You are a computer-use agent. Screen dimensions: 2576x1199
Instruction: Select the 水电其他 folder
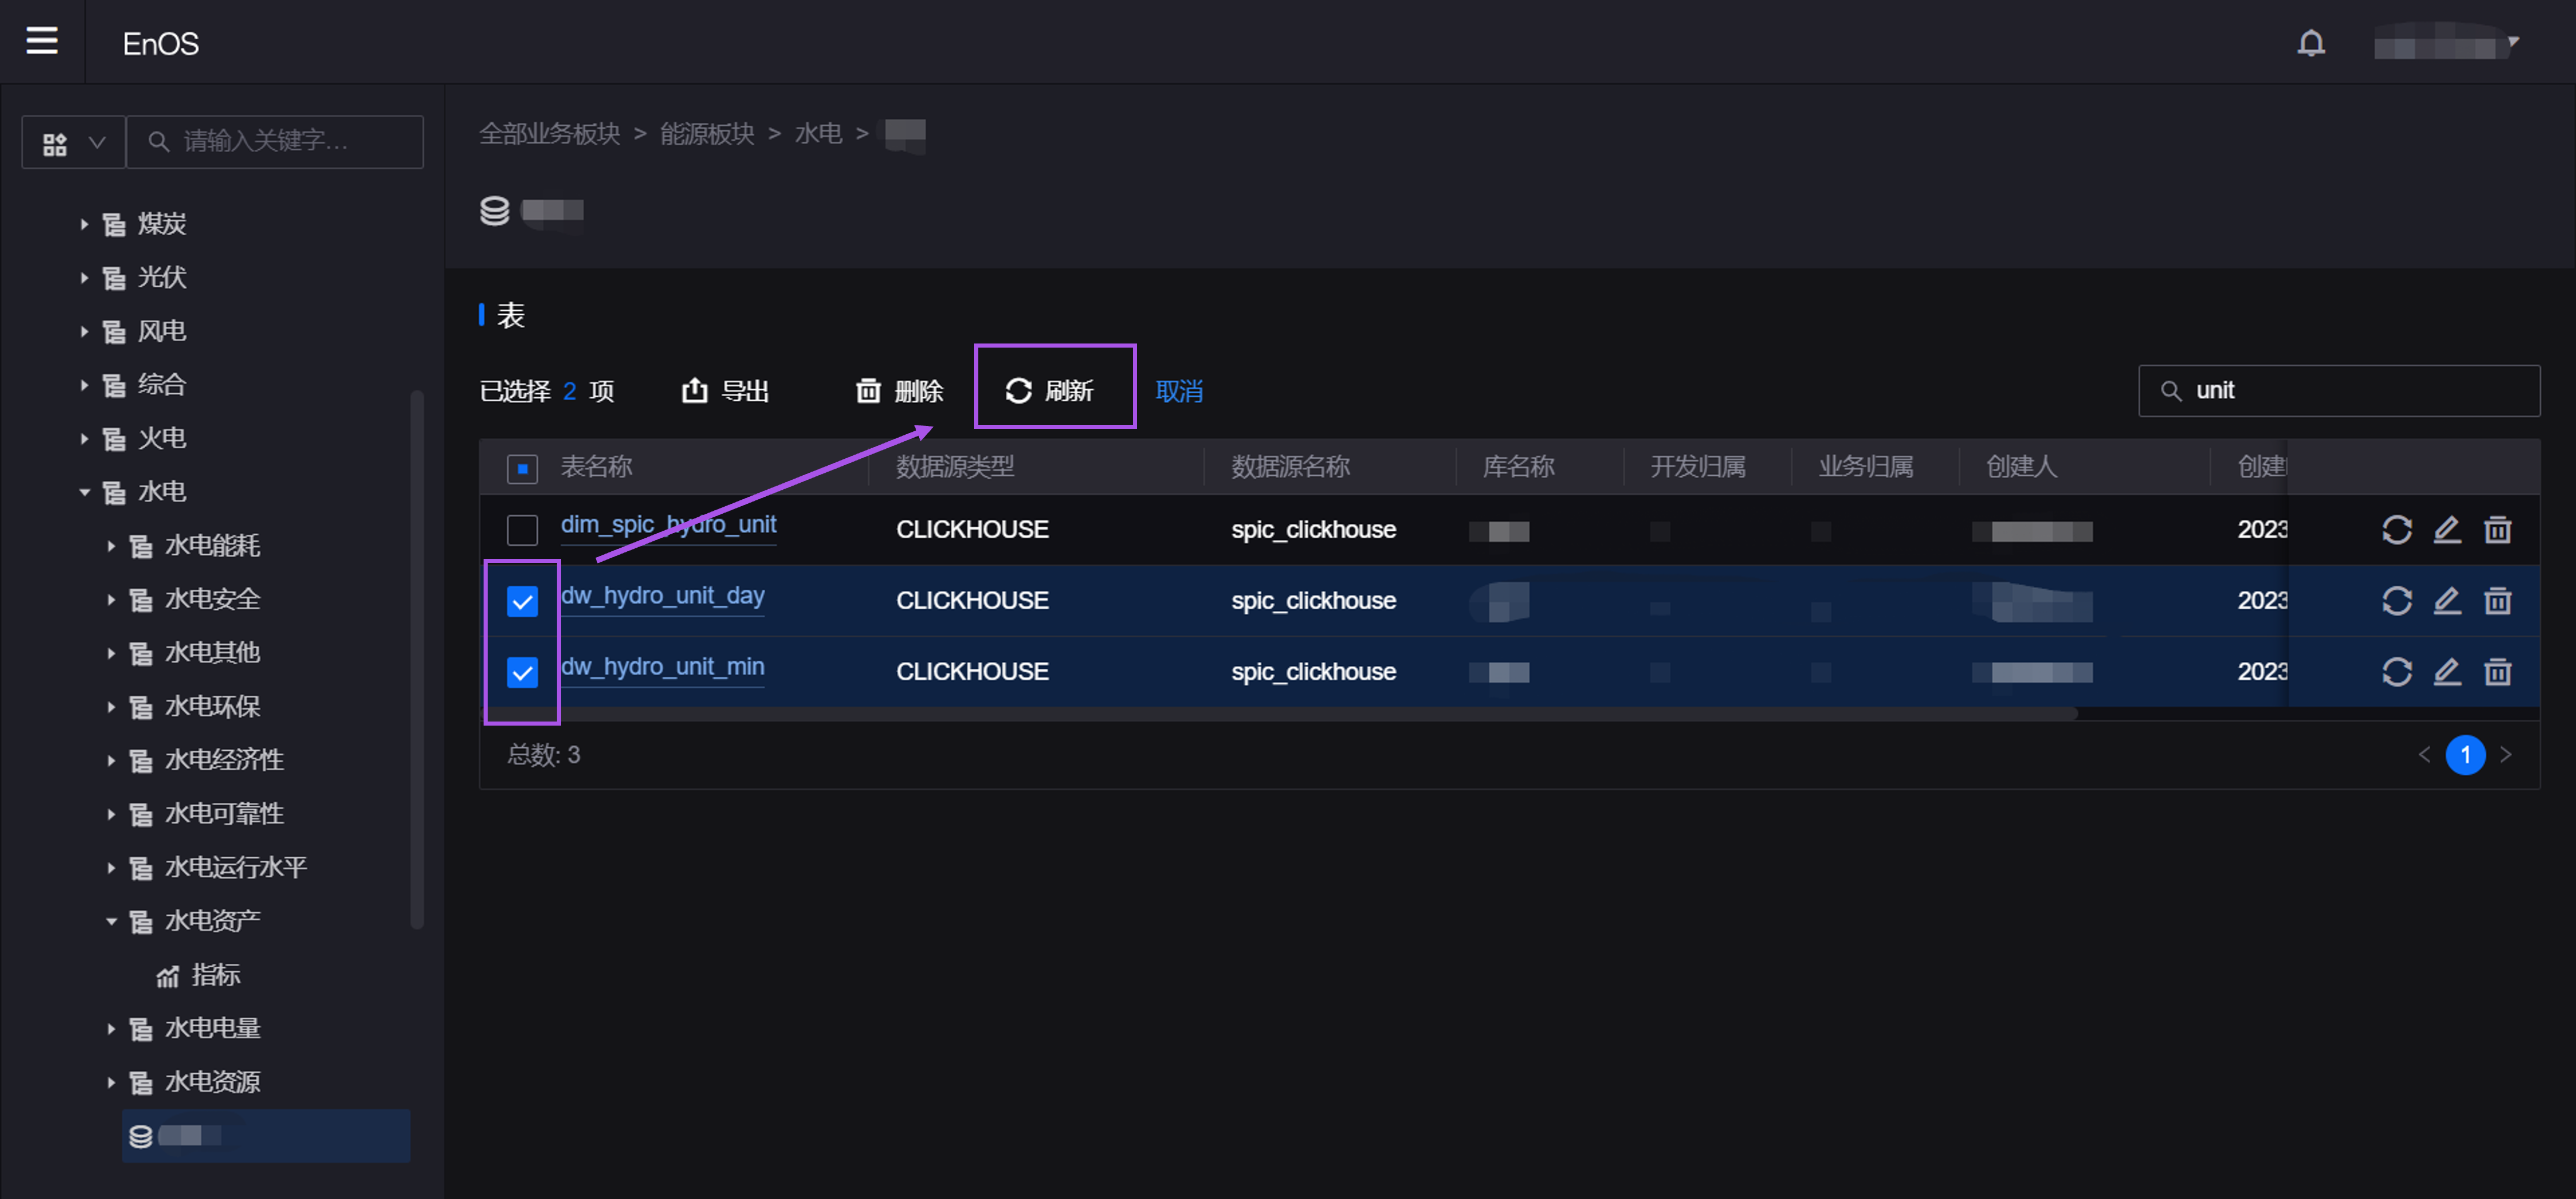(x=212, y=652)
